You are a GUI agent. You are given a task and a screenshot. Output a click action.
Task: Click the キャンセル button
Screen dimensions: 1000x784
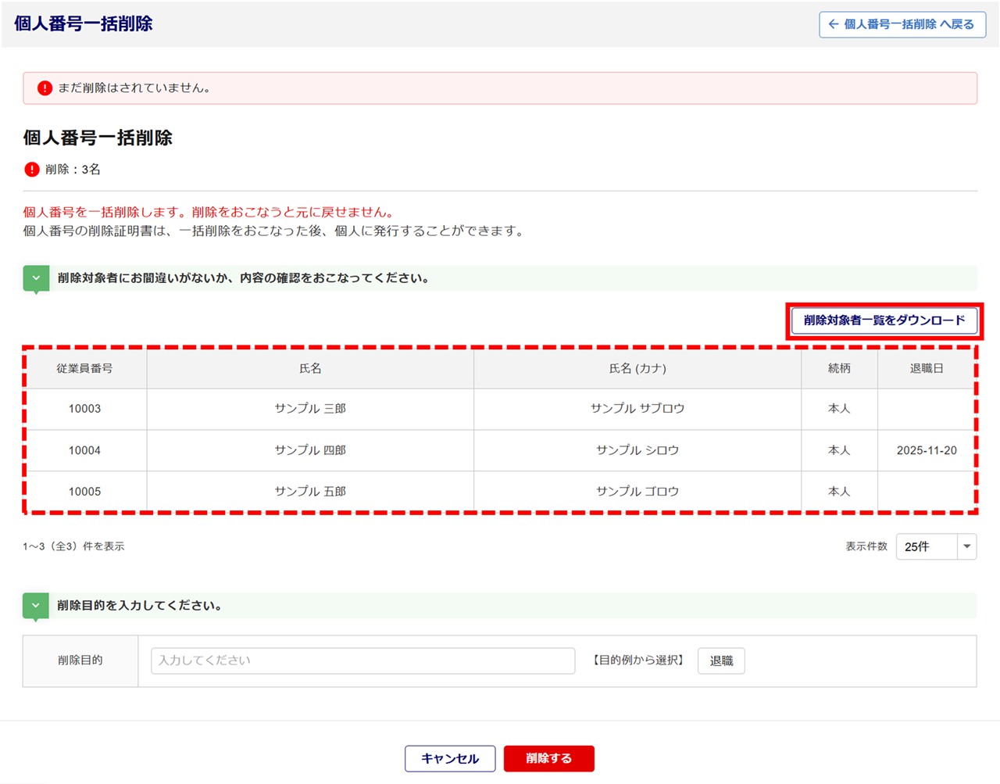coord(450,758)
